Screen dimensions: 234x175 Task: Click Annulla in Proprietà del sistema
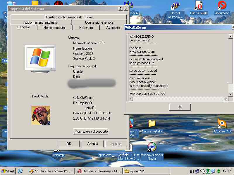tap(92, 144)
